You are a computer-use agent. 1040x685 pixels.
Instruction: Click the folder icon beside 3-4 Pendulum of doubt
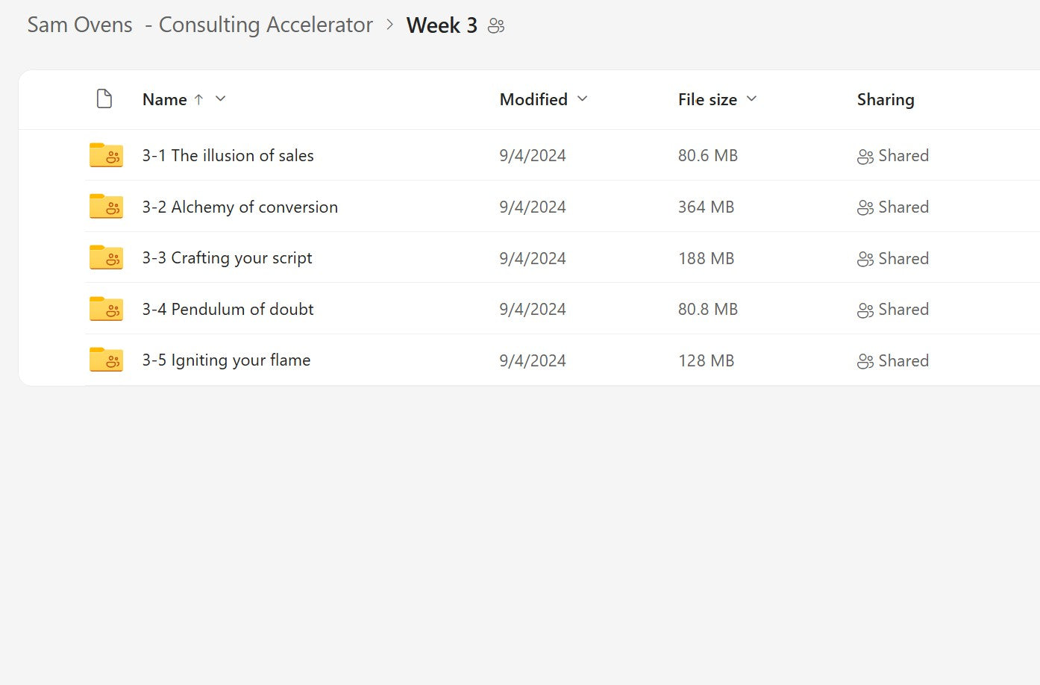coord(106,309)
